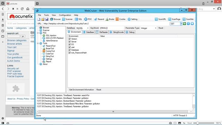Click the blue pause icon beside Go arrow
This screenshot has width=222, height=125.
[188, 24]
